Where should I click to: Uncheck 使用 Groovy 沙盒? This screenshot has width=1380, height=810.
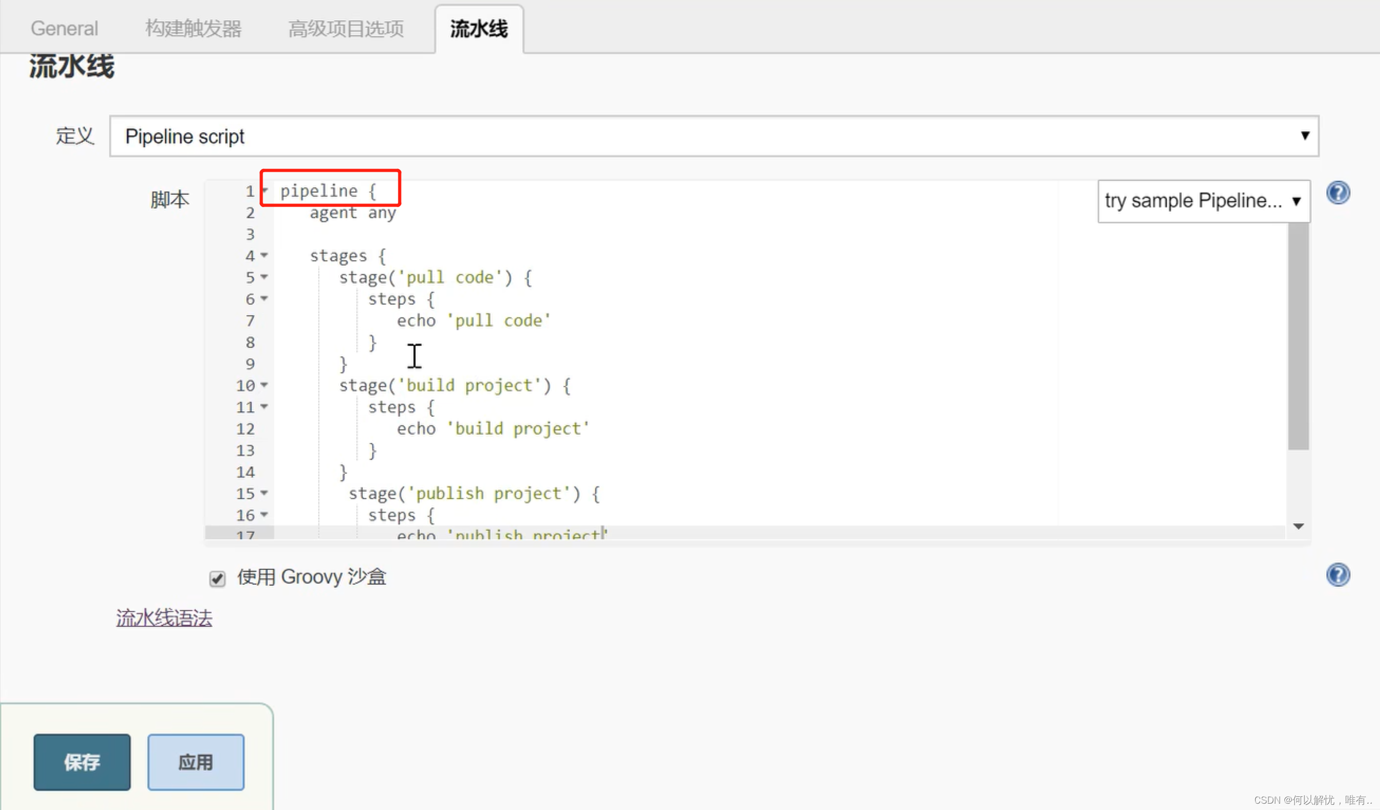click(x=217, y=579)
